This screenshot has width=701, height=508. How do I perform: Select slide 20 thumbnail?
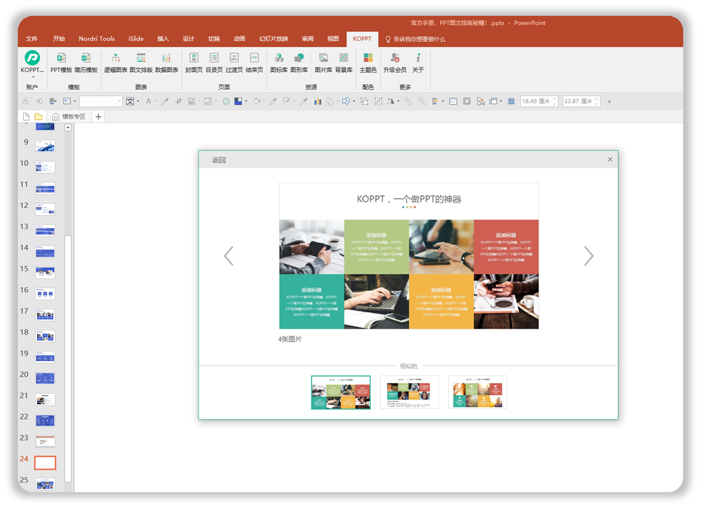(45, 378)
